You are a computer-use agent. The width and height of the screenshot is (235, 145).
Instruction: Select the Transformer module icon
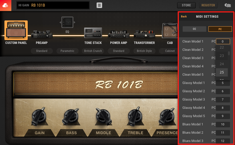point(144,34)
